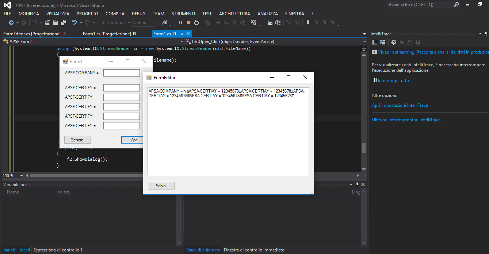The height and width of the screenshot is (254, 489).
Task: Toggle bookmark on current line
Action: point(308,23)
